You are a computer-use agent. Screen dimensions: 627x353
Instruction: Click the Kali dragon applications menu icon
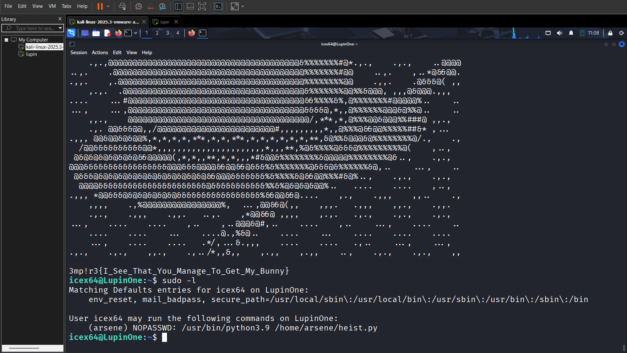point(71,33)
